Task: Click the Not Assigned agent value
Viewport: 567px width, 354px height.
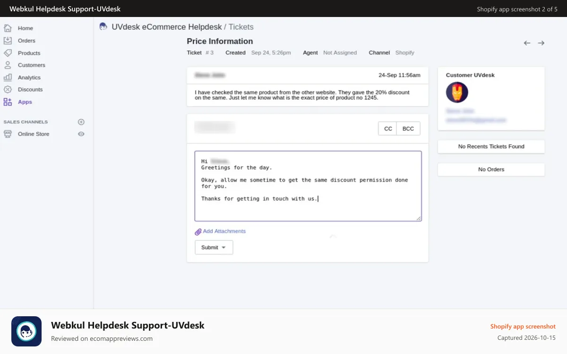Action: 340,52
